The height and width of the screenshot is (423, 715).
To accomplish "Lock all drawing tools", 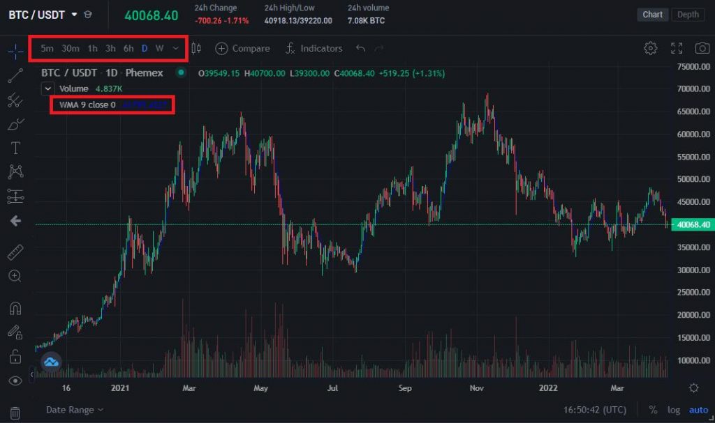I will (15, 357).
